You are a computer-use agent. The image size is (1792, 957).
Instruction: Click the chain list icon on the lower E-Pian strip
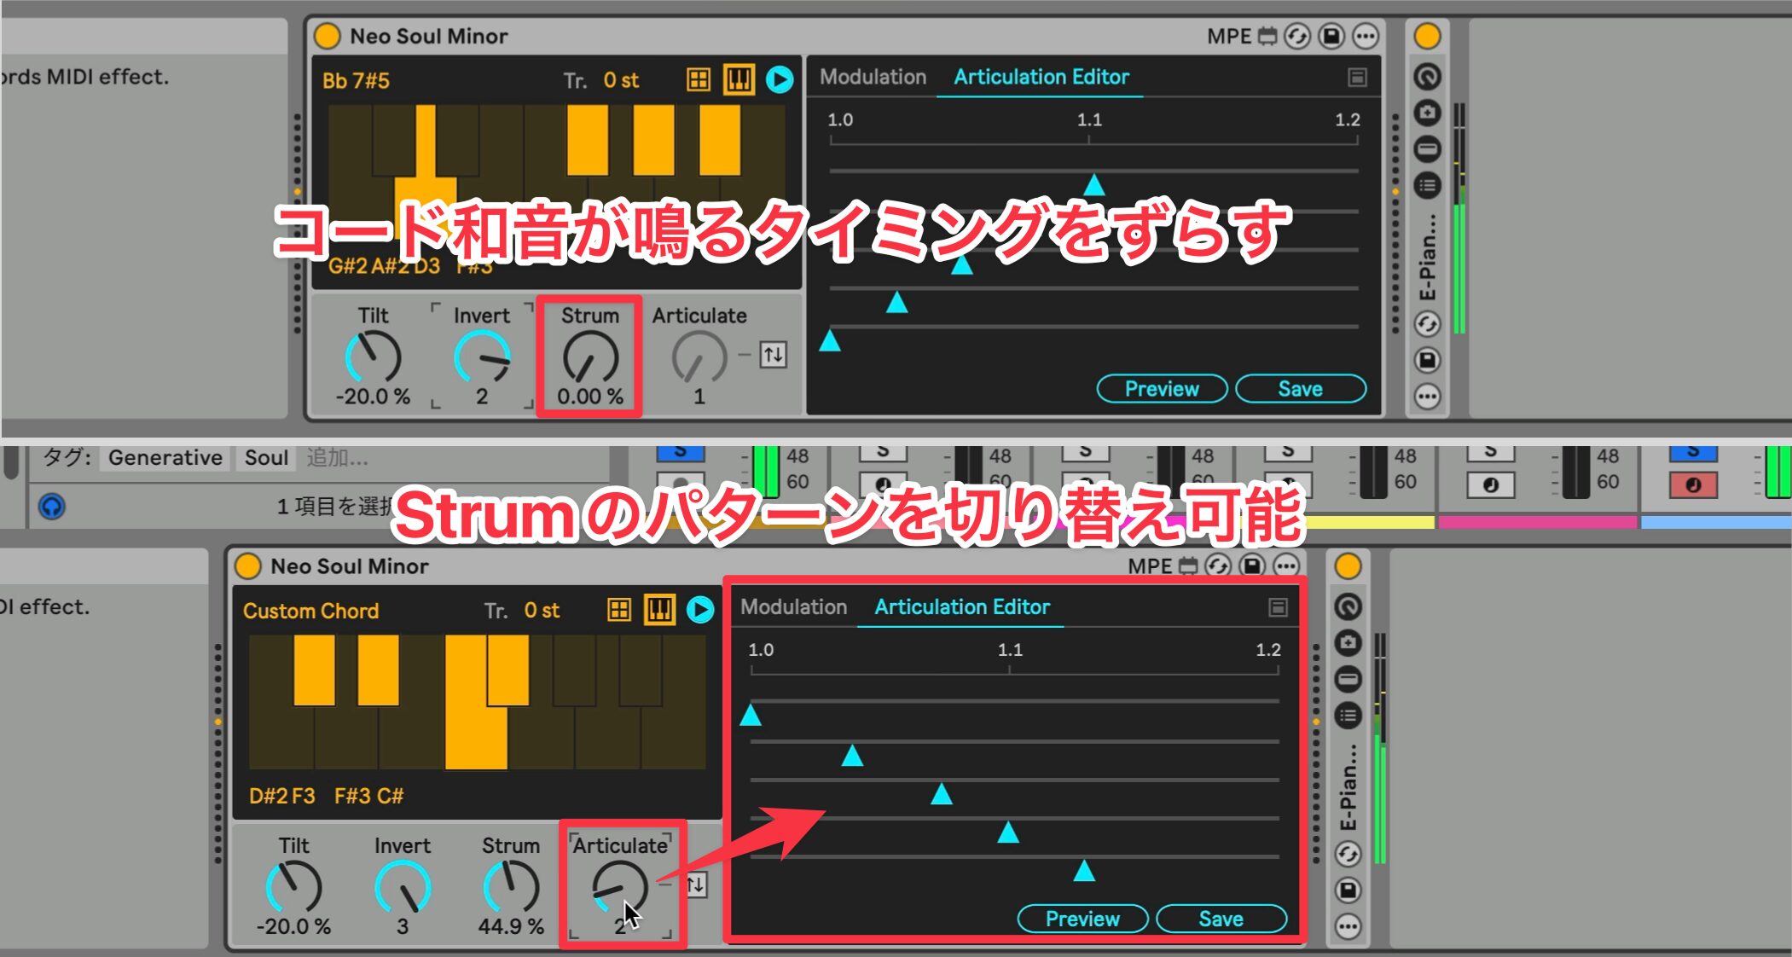pos(1348,715)
